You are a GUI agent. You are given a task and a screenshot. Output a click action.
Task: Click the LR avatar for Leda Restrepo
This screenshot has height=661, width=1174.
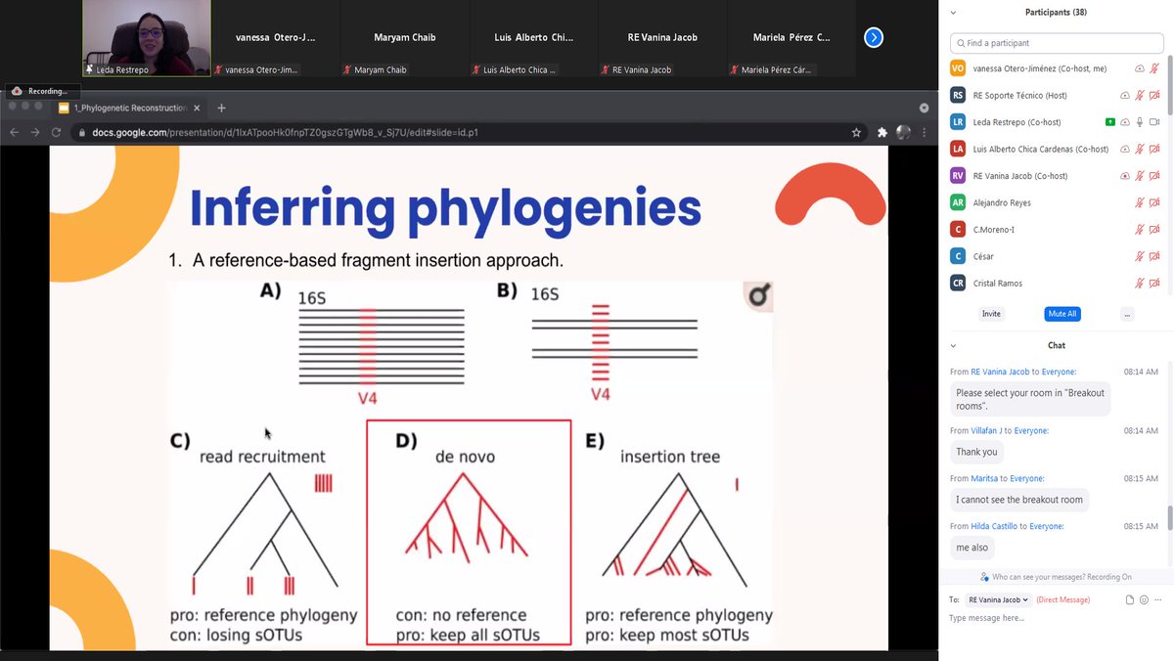click(958, 122)
